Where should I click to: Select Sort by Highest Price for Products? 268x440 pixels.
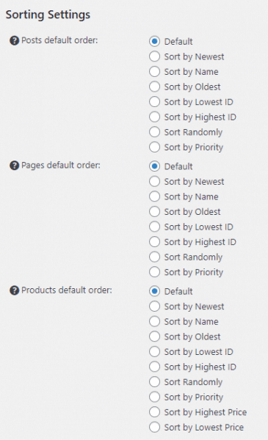[154, 412]
